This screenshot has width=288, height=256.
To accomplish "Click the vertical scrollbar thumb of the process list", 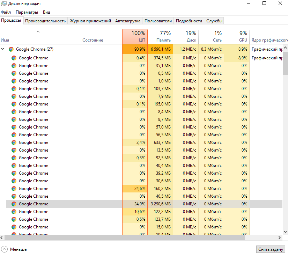I will coord(285,63).
